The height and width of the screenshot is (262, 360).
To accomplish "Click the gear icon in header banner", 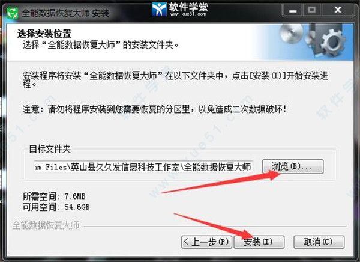I will (x=333, y=43).
